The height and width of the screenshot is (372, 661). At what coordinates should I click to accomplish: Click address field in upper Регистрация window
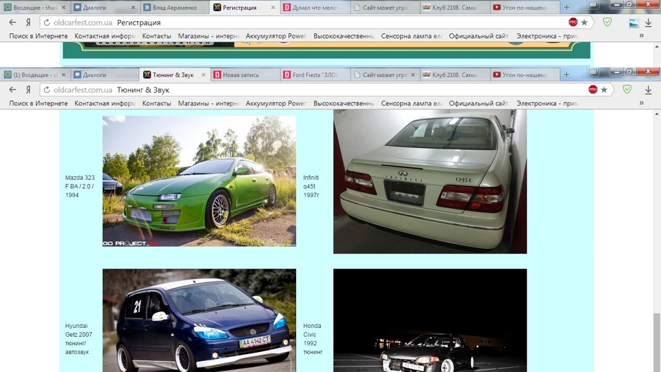316,22
